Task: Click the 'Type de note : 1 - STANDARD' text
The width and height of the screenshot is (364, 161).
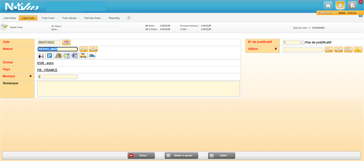Action: [x=309, y=28]
